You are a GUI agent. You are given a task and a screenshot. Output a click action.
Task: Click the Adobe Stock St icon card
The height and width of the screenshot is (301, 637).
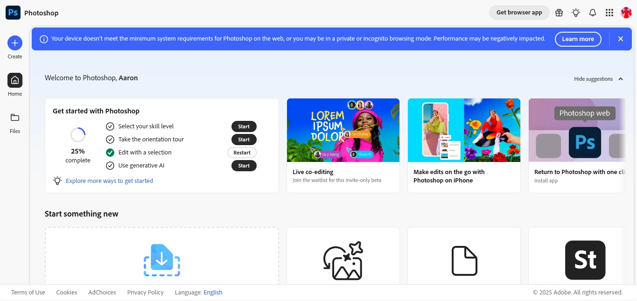tap(585, 260)
